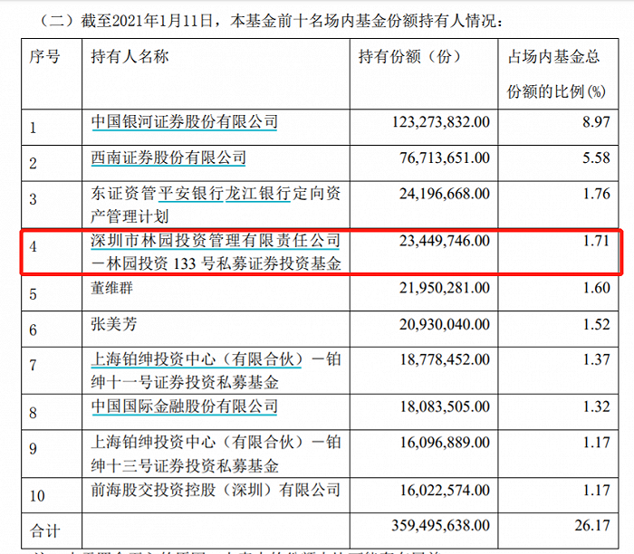
Task: Select share value 24,196,668.00
Action: 445,194
